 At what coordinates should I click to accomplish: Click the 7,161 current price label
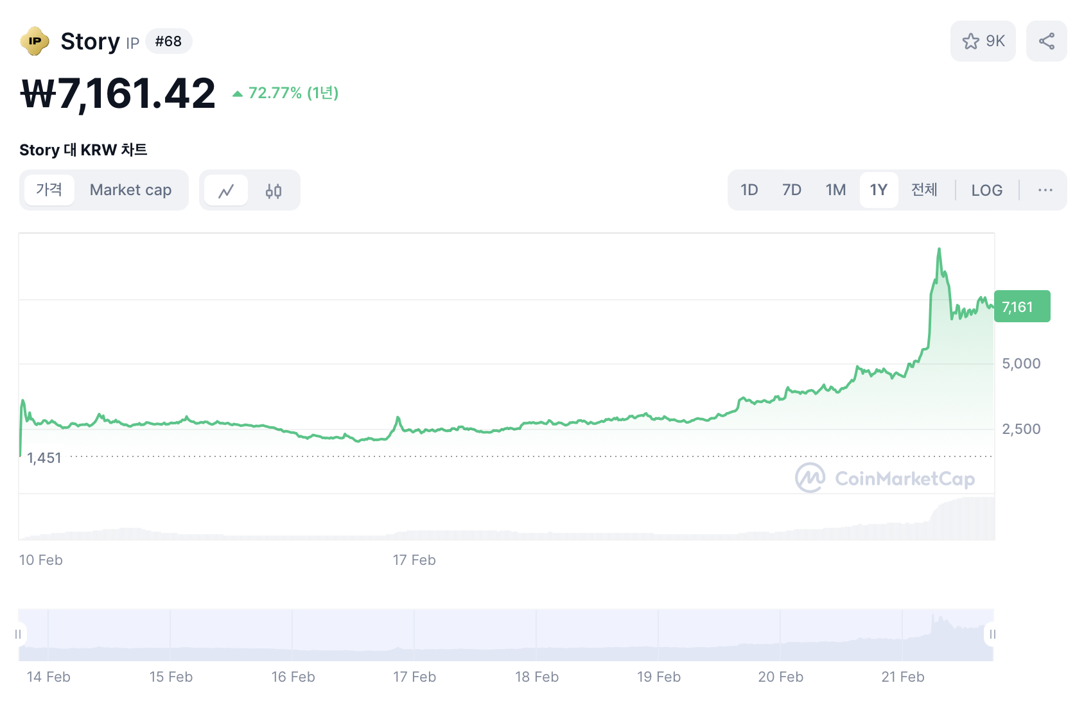(x=1021, y=307)
